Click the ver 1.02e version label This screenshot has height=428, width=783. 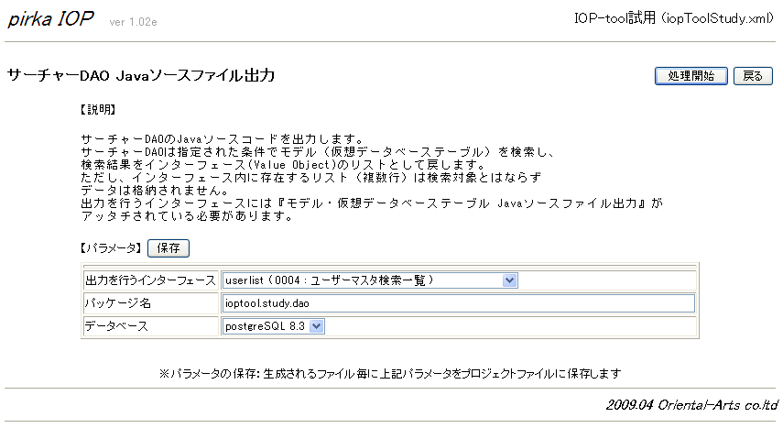(x=133, y=23)
